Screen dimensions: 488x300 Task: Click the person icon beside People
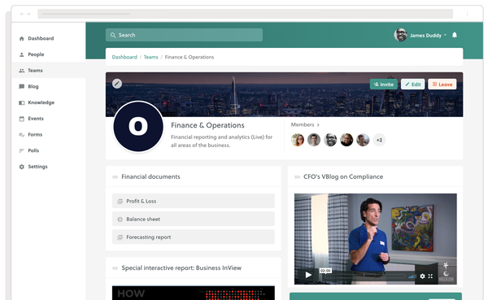[21, 54]
